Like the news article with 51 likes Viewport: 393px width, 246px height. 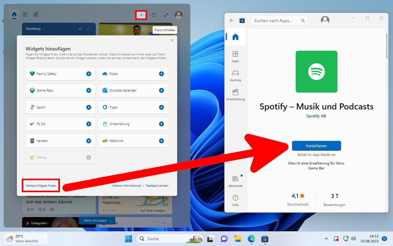(x=30, y=210)
